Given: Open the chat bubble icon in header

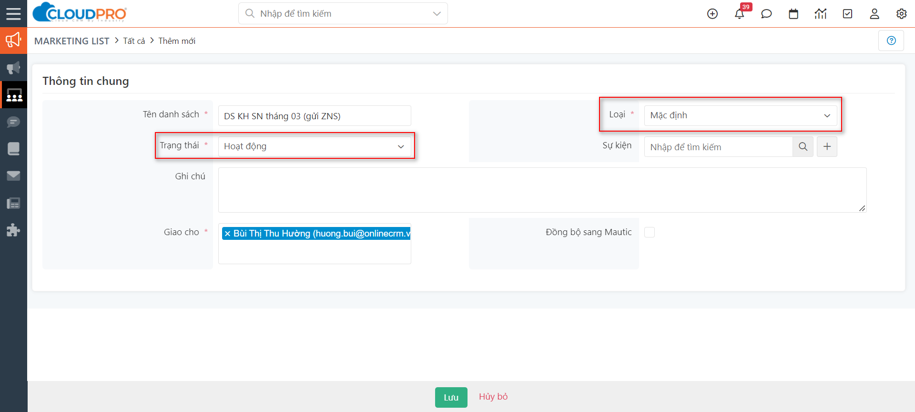Looking at the screenshot, I should coord(766,14).
